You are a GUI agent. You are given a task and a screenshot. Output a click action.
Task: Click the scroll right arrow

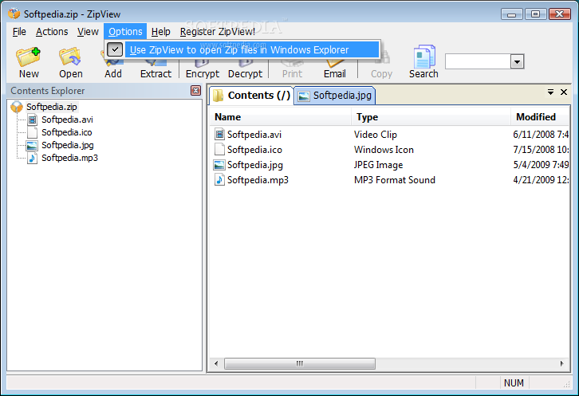(562, 363)
